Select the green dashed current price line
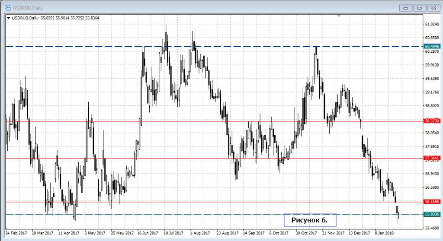The width and height of the screenshot is (443, 241). pos(173,214)
